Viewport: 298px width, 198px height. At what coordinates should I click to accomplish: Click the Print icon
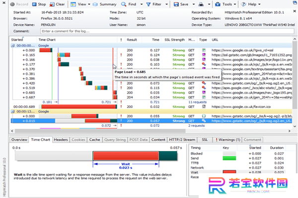[x=201, y=4]
